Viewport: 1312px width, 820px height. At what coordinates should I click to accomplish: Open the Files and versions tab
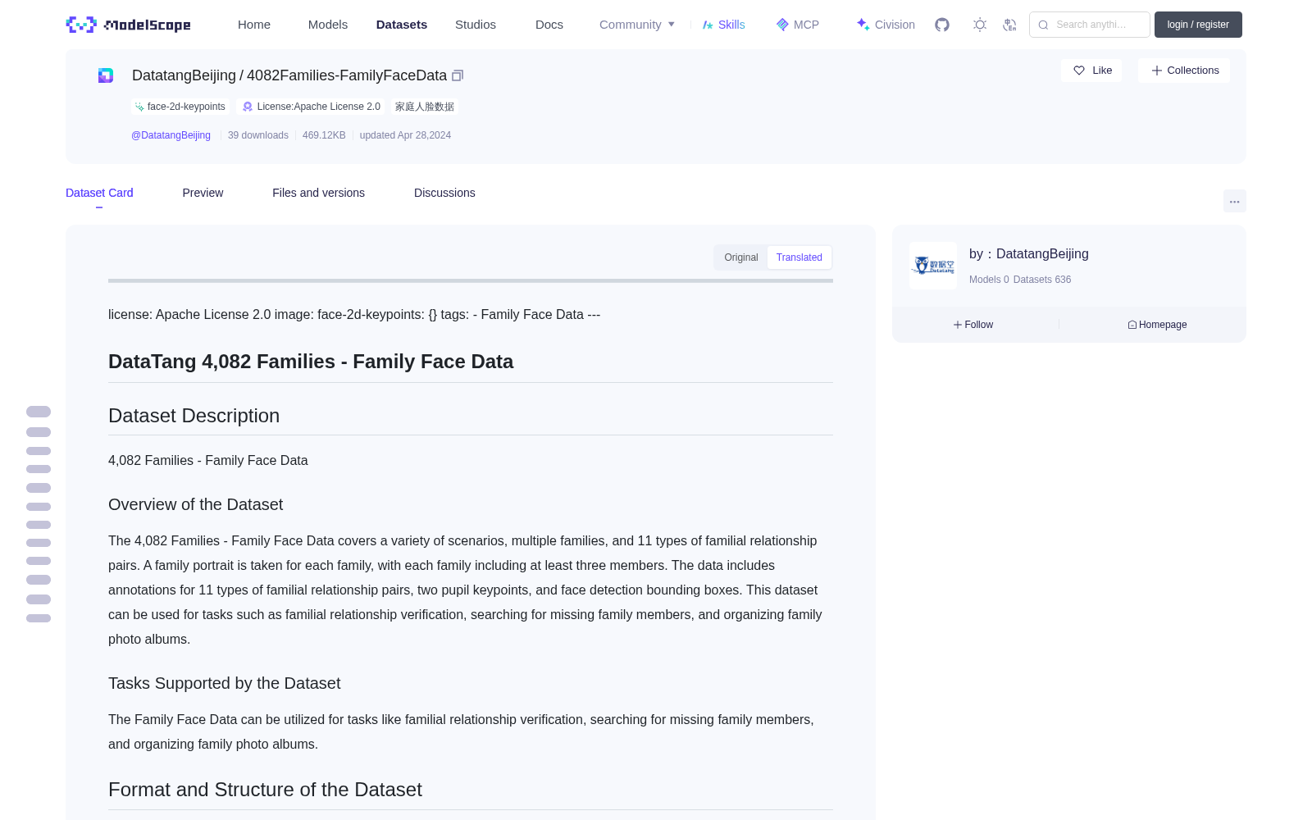pyautogui.click(x=318, y=193)
